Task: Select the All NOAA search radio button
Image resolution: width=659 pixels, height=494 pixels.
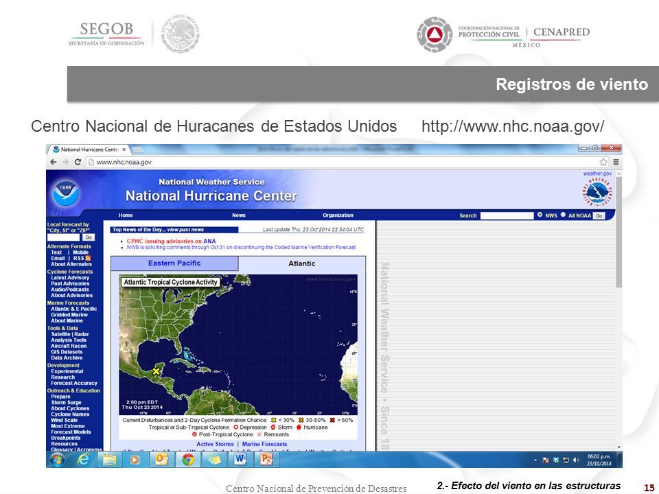Action: coord(563,215)
